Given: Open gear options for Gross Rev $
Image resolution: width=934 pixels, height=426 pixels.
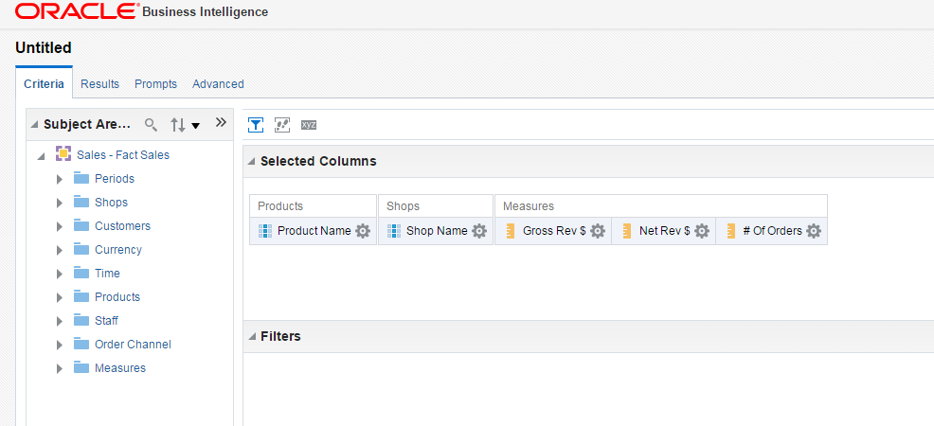Looking at the screenshot, I should point(598,231).
